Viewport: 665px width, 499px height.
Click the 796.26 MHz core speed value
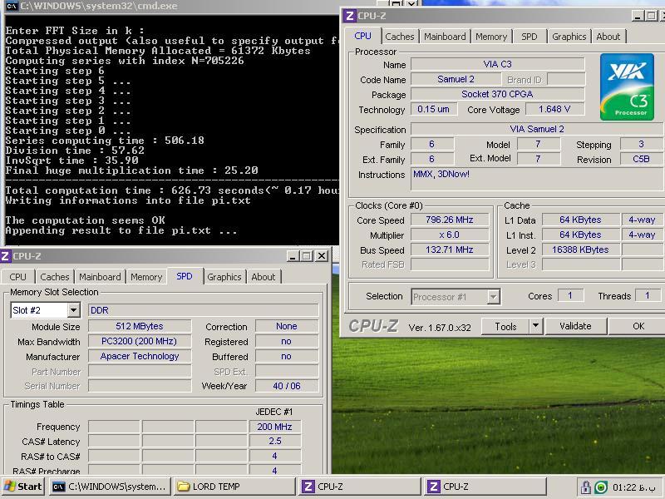pos(450,220)
